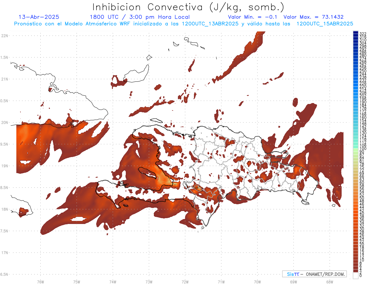The width and height of the screenshot is (370, 286).
Task: Click the '7.5N' latitude axis label
Action: click(4, 231)
